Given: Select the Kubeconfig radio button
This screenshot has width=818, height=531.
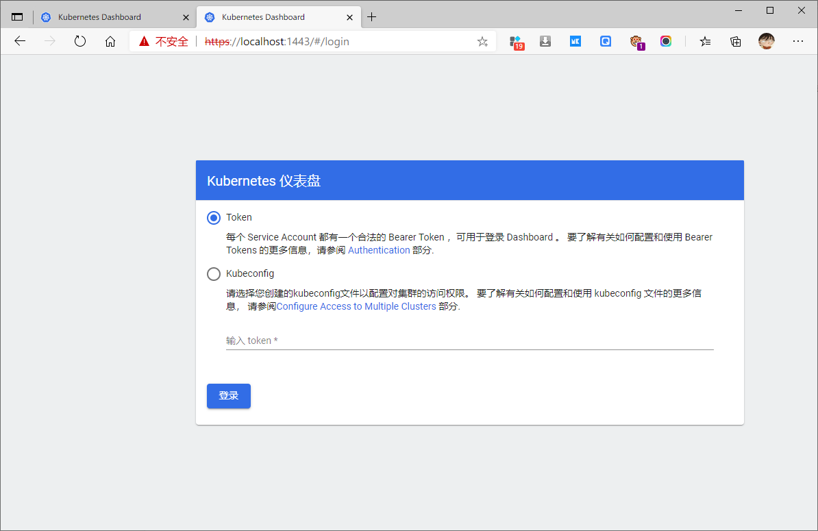Looking at the screenshot, I should [x=213, y=274].
